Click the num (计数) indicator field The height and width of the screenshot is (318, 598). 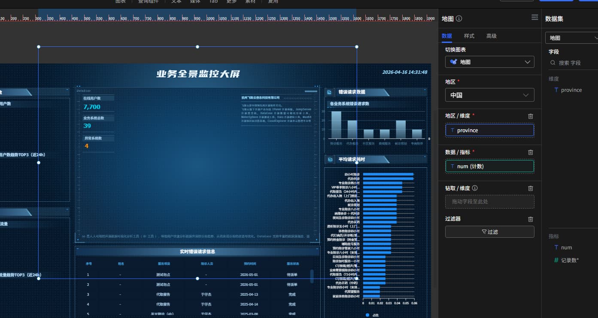click(489, 167)
